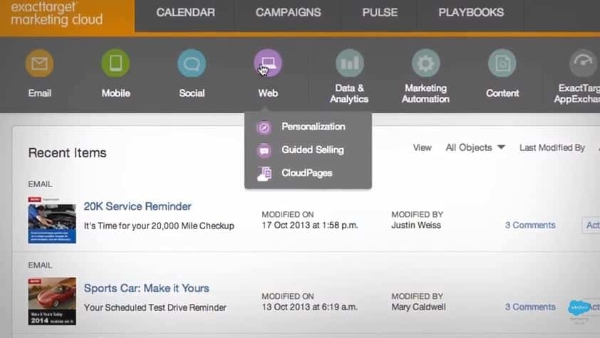This screenshot has width=600, height=338.
Task: Open the Content document icon
Action: click(502, 64)
